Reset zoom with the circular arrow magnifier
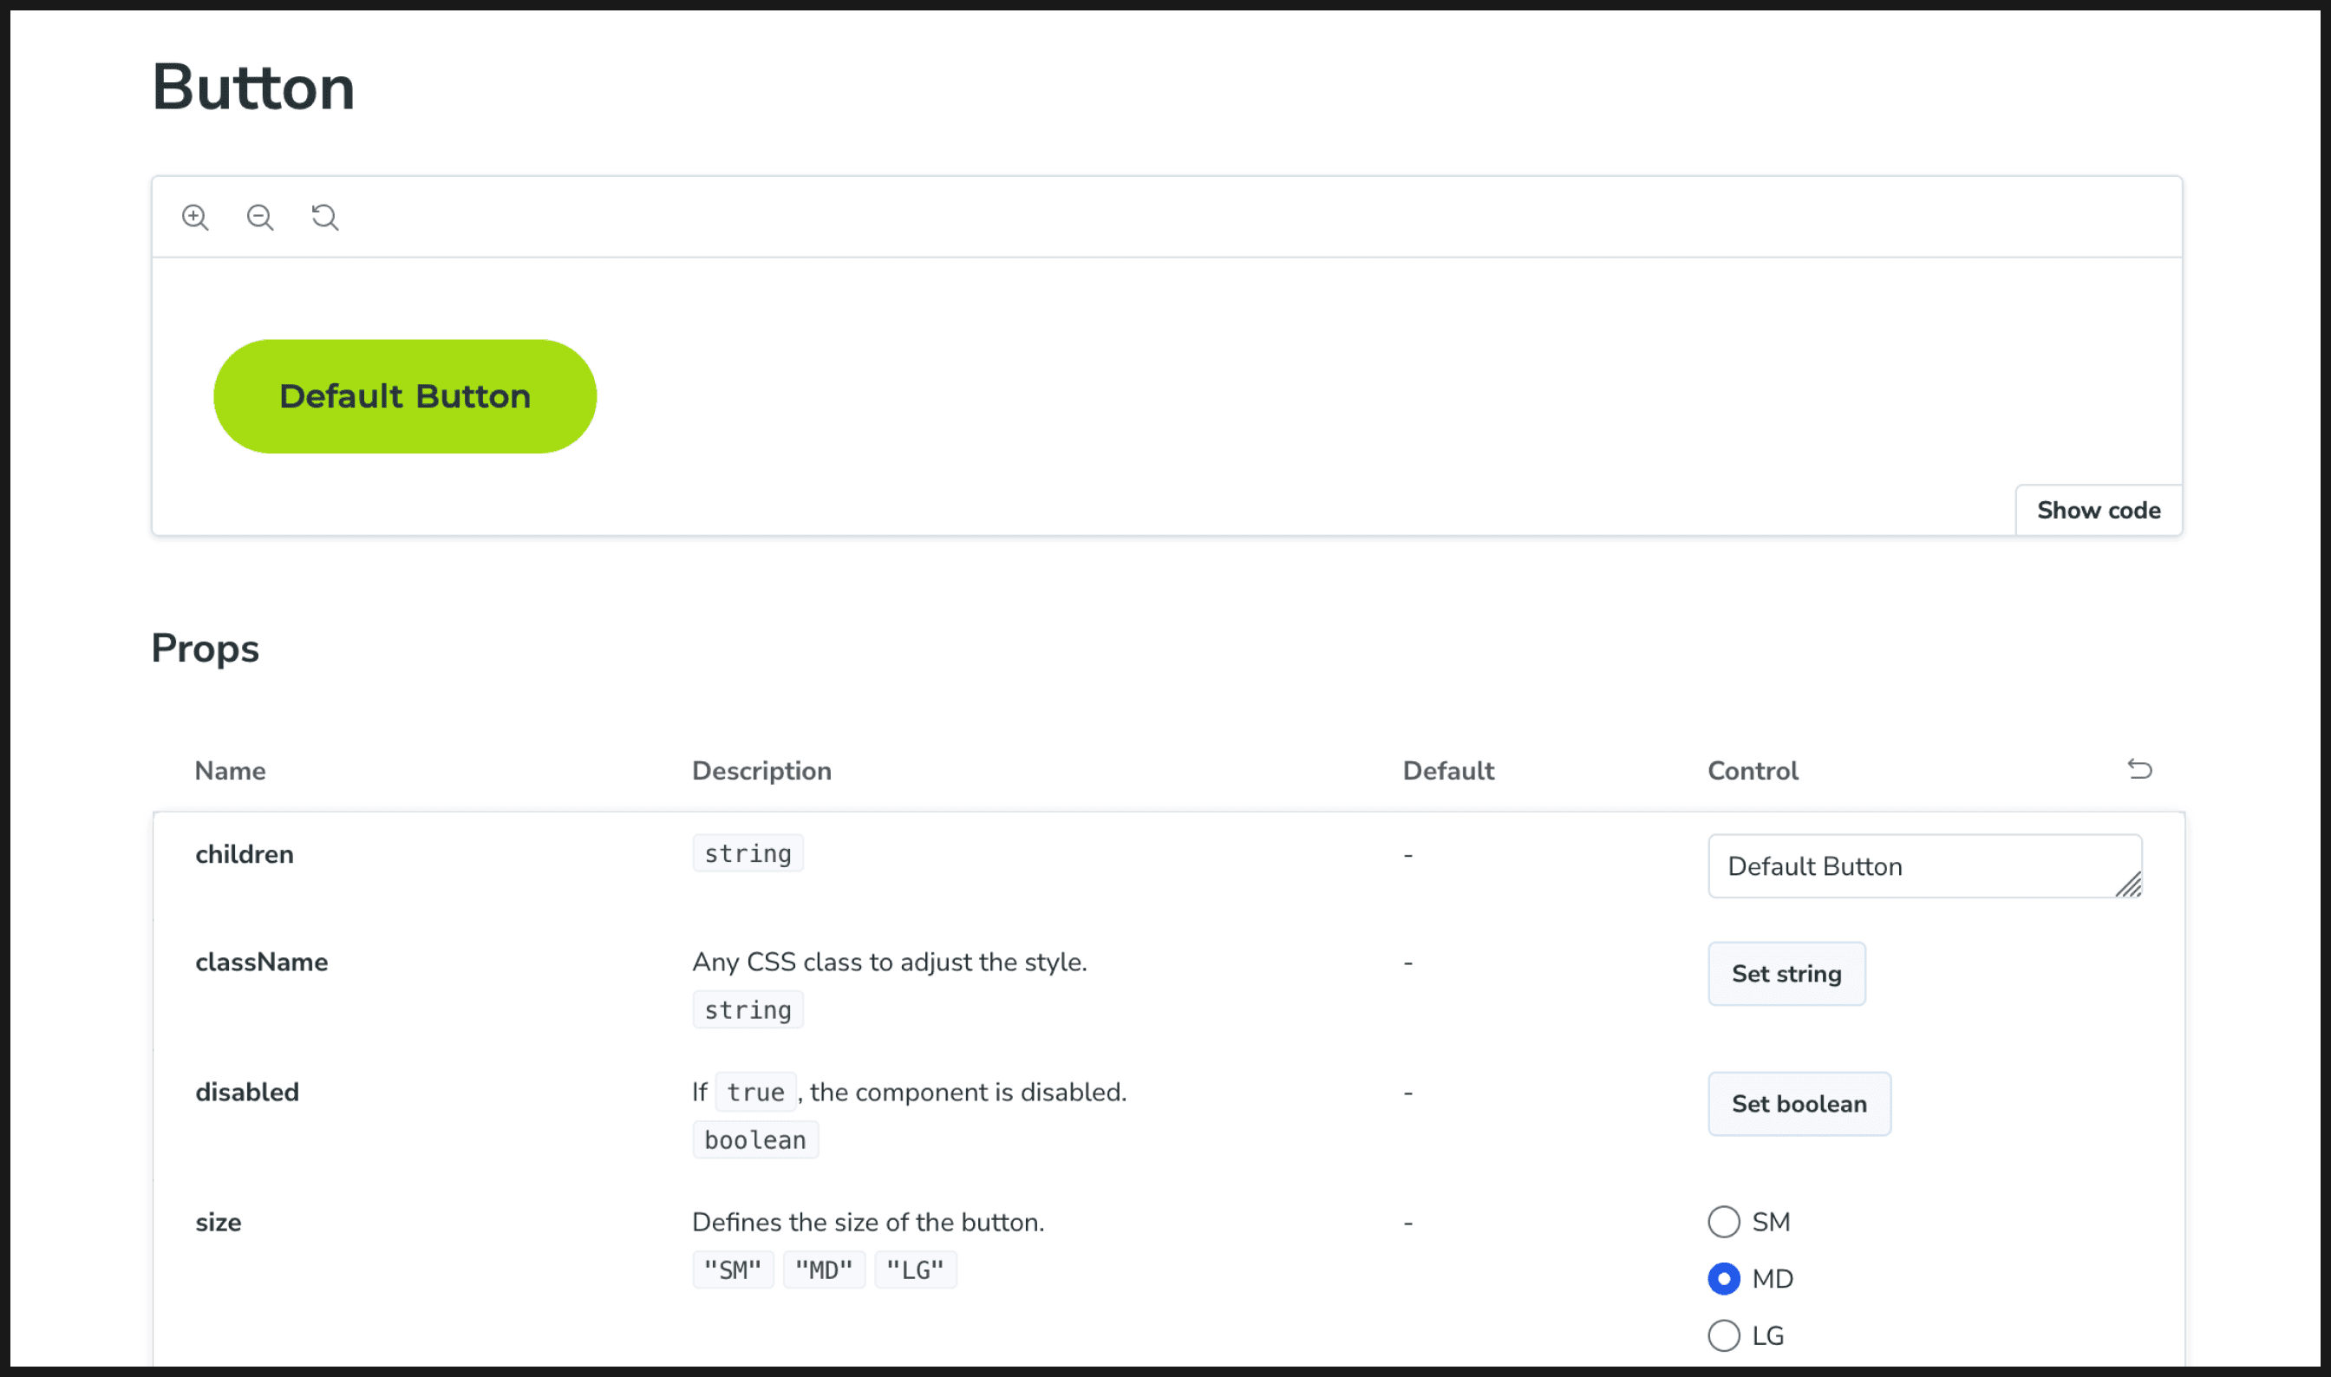The height and width of the screenshot is (1377, 2331). point(325,217)
